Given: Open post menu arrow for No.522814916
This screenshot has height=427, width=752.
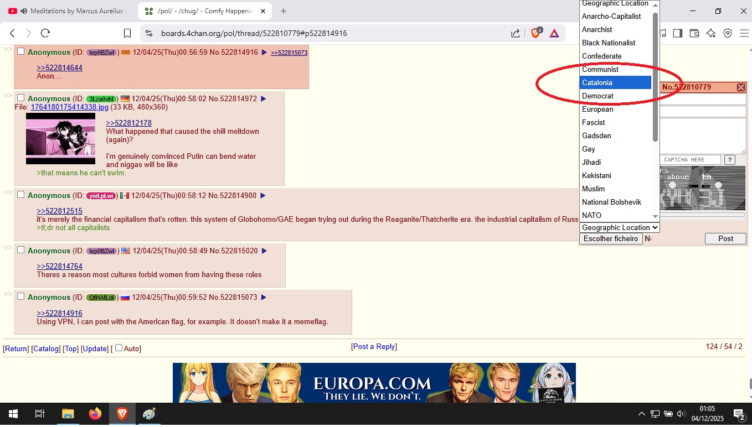Looking at the screenshot, I should (264, 52).
